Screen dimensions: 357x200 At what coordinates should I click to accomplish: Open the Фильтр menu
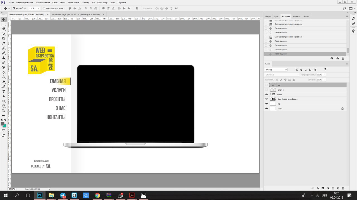click(85, 2)
